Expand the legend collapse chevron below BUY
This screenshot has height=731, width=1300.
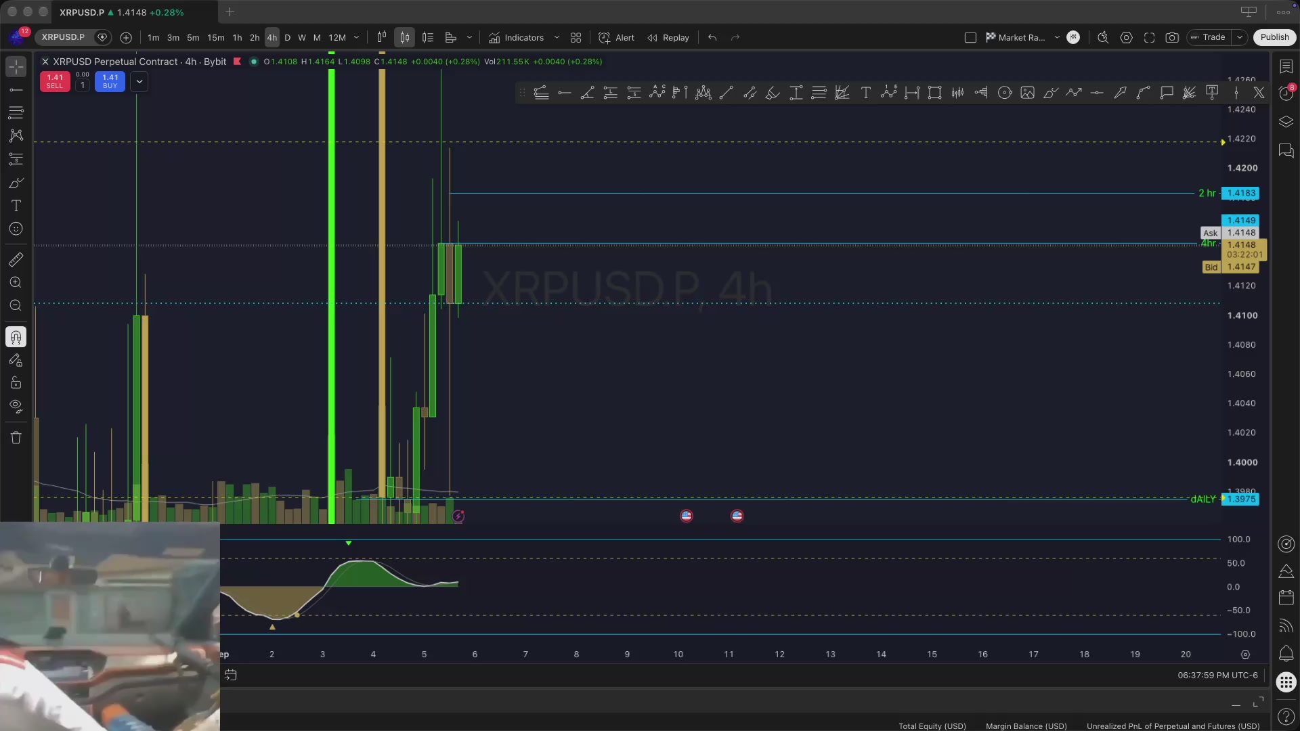click(x=139, y=82)
